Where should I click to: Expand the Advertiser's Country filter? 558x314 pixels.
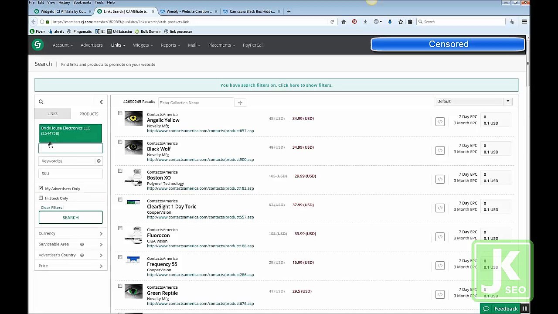click(71, 255)
